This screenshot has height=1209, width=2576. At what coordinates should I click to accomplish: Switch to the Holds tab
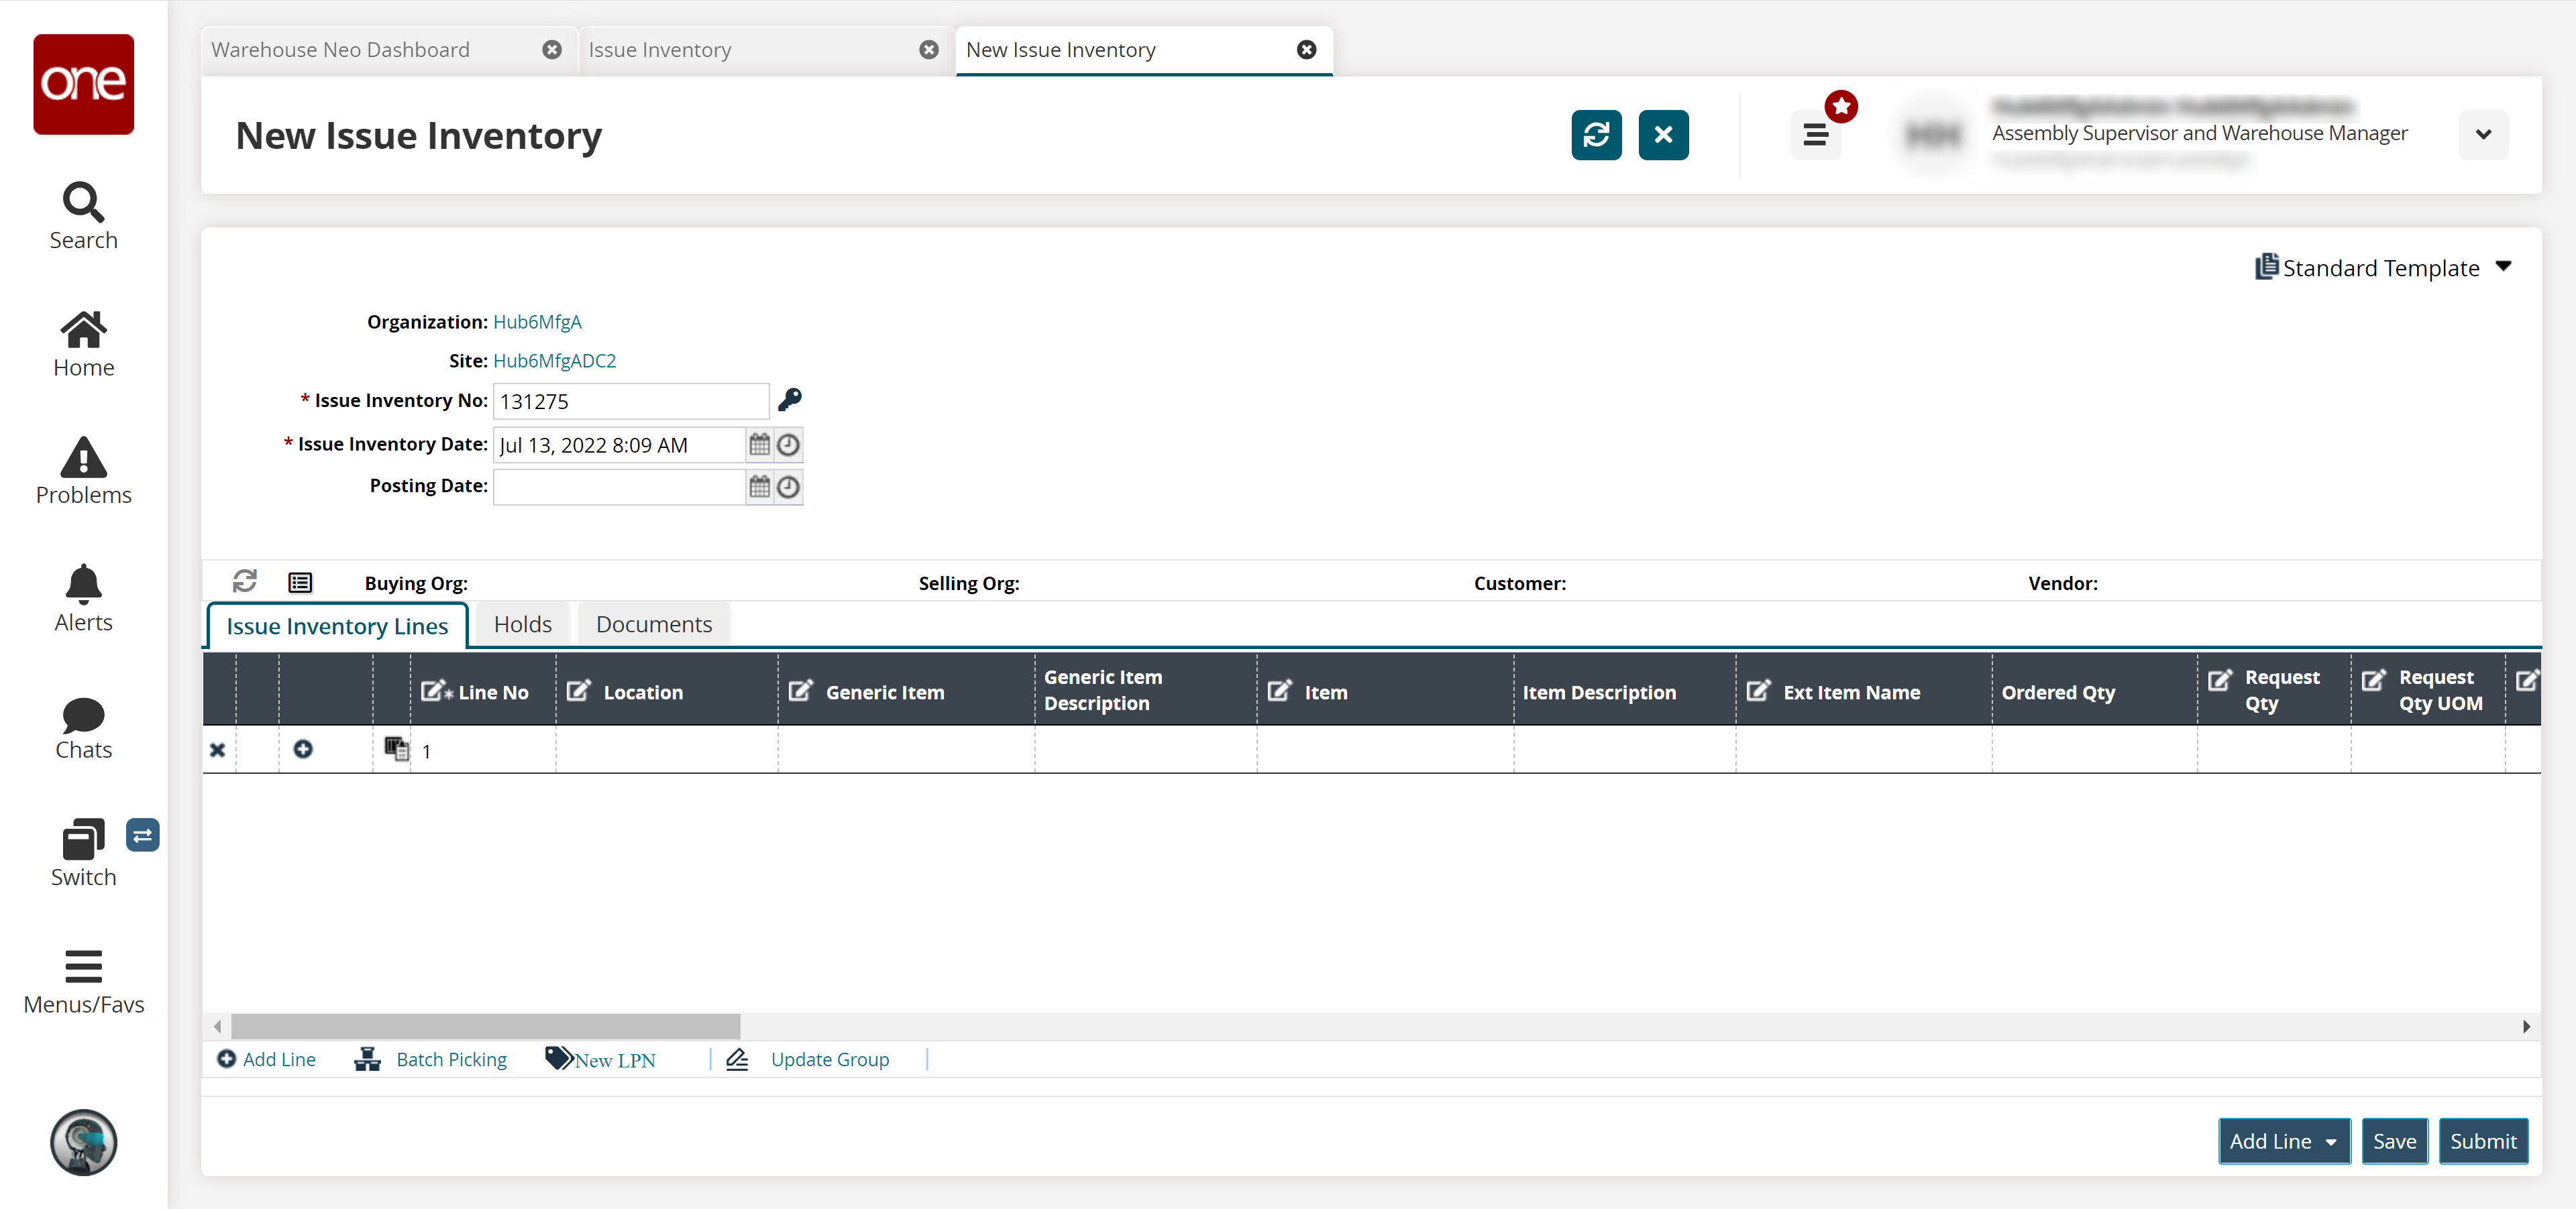click(522, 624)
